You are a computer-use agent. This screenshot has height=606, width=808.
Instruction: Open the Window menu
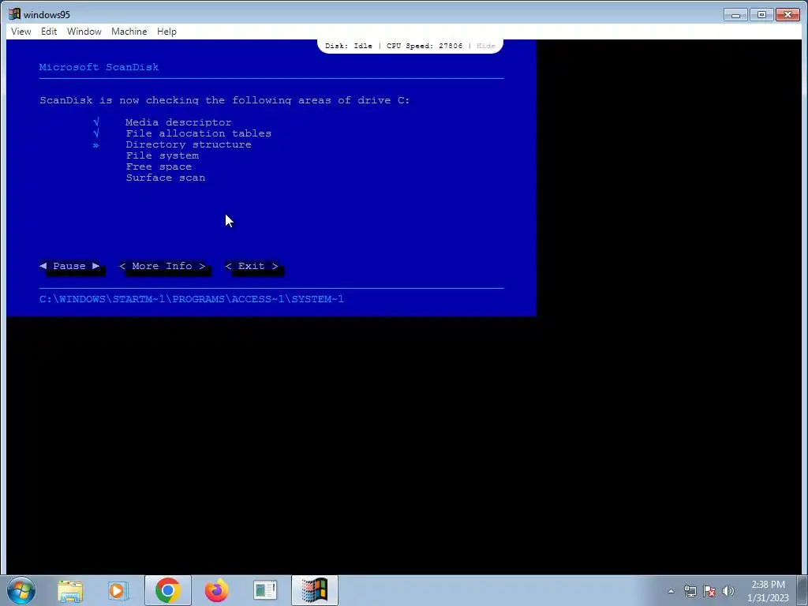84,32
